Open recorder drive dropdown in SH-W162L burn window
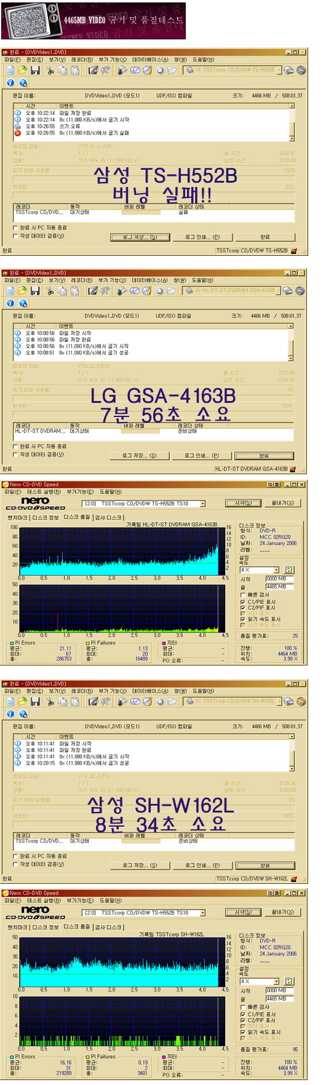The height and width of the screenshot is (1085, 326). (279, 701)
